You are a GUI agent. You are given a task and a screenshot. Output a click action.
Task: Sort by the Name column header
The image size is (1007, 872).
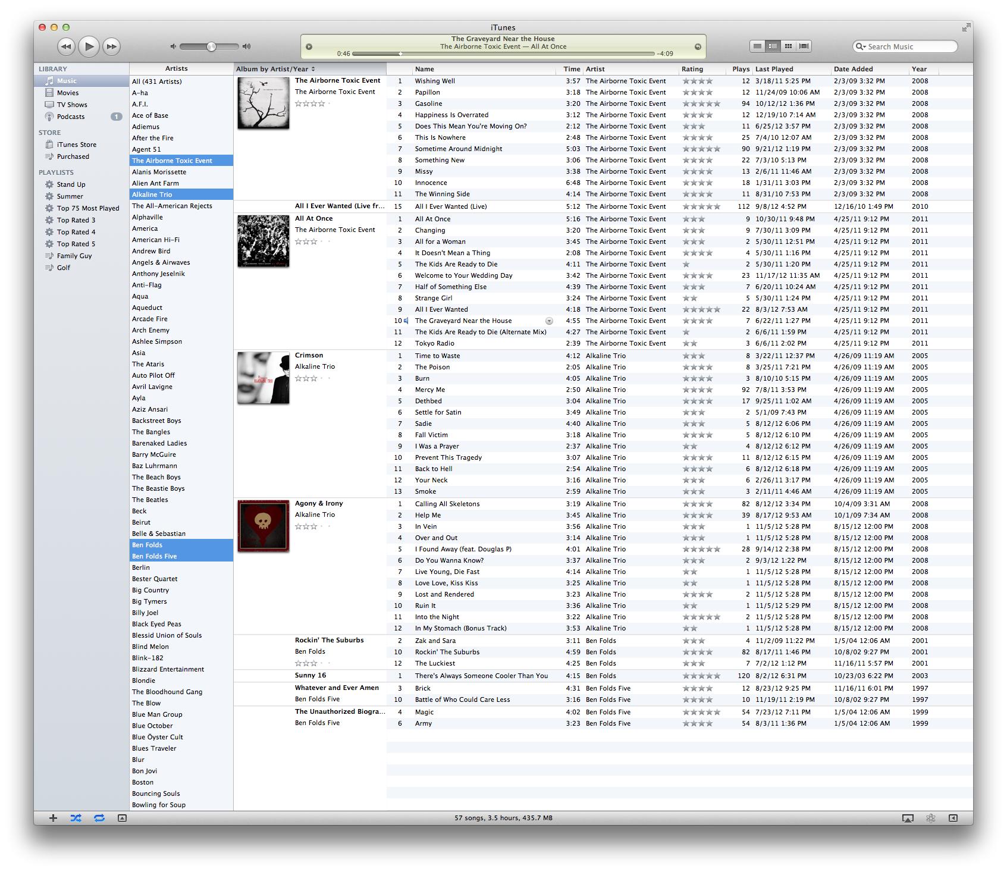[x=485, y=69]
